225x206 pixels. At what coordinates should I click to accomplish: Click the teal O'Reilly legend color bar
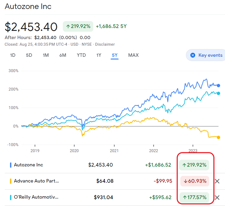point(11,197)
